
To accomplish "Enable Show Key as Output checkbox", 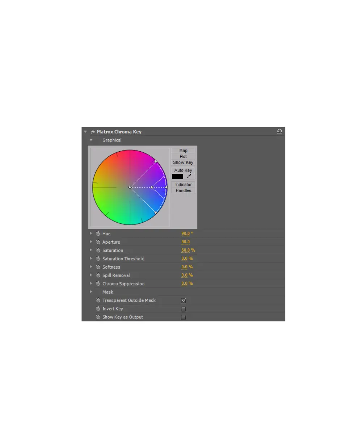I will pyautogui.click(x=184, y=317).
